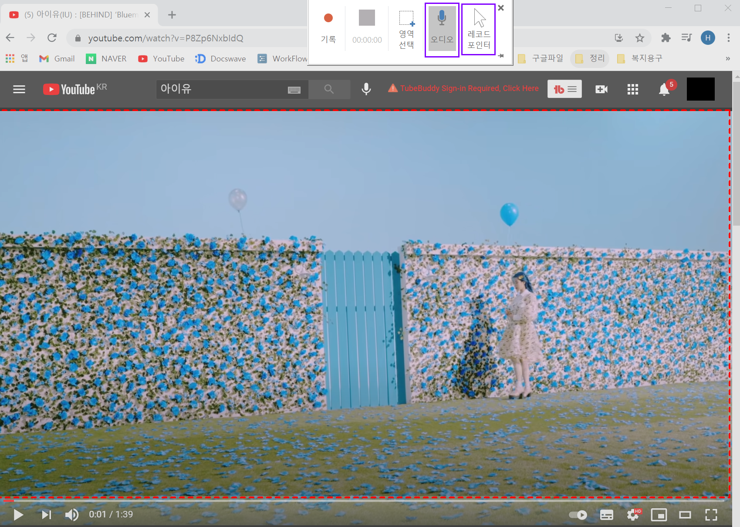
Task: Open the media control icon
Action: tap(687, 38)
